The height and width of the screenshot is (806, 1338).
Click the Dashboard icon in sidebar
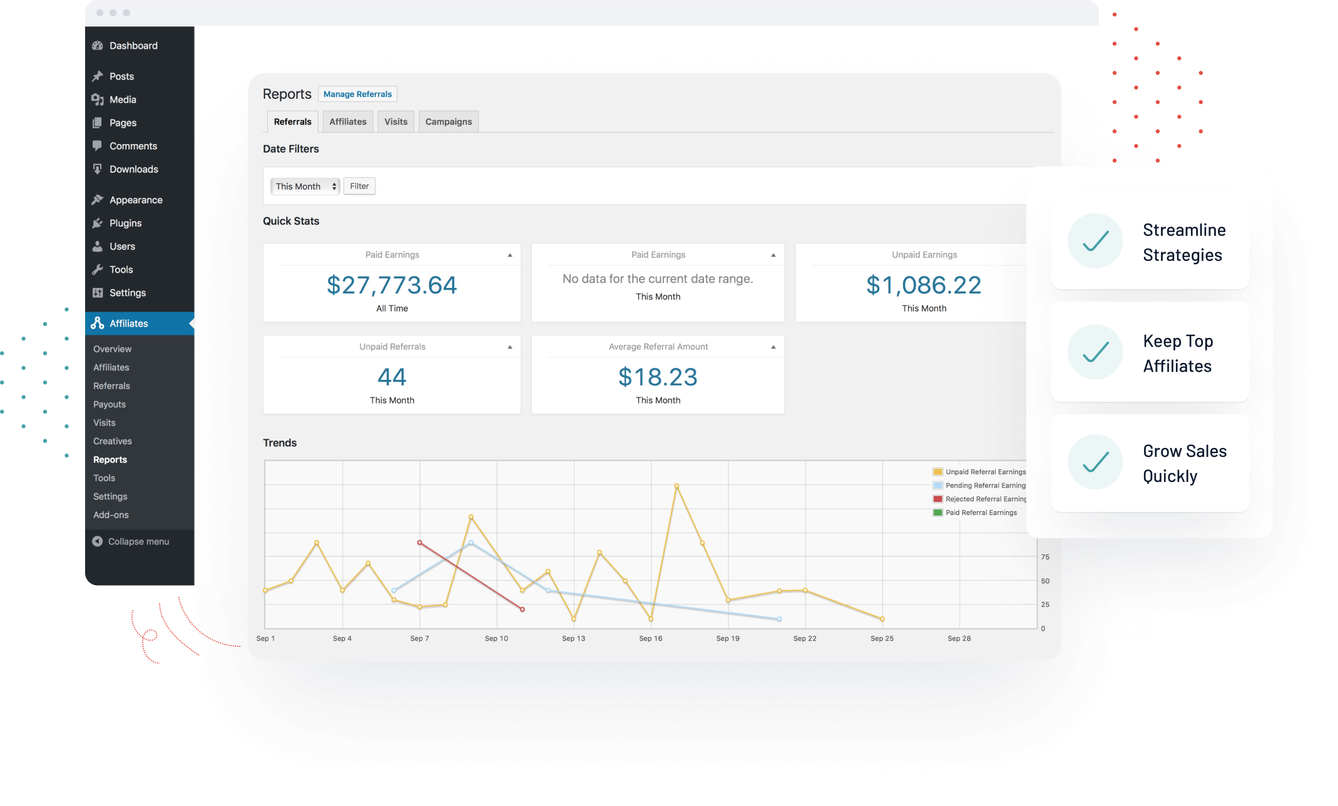click(x=98, y=45)
